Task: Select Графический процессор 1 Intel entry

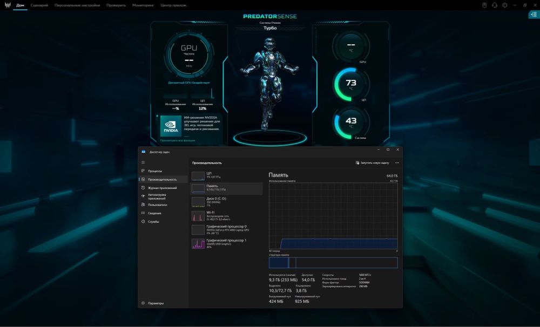Action: click(x=226, y=243)
